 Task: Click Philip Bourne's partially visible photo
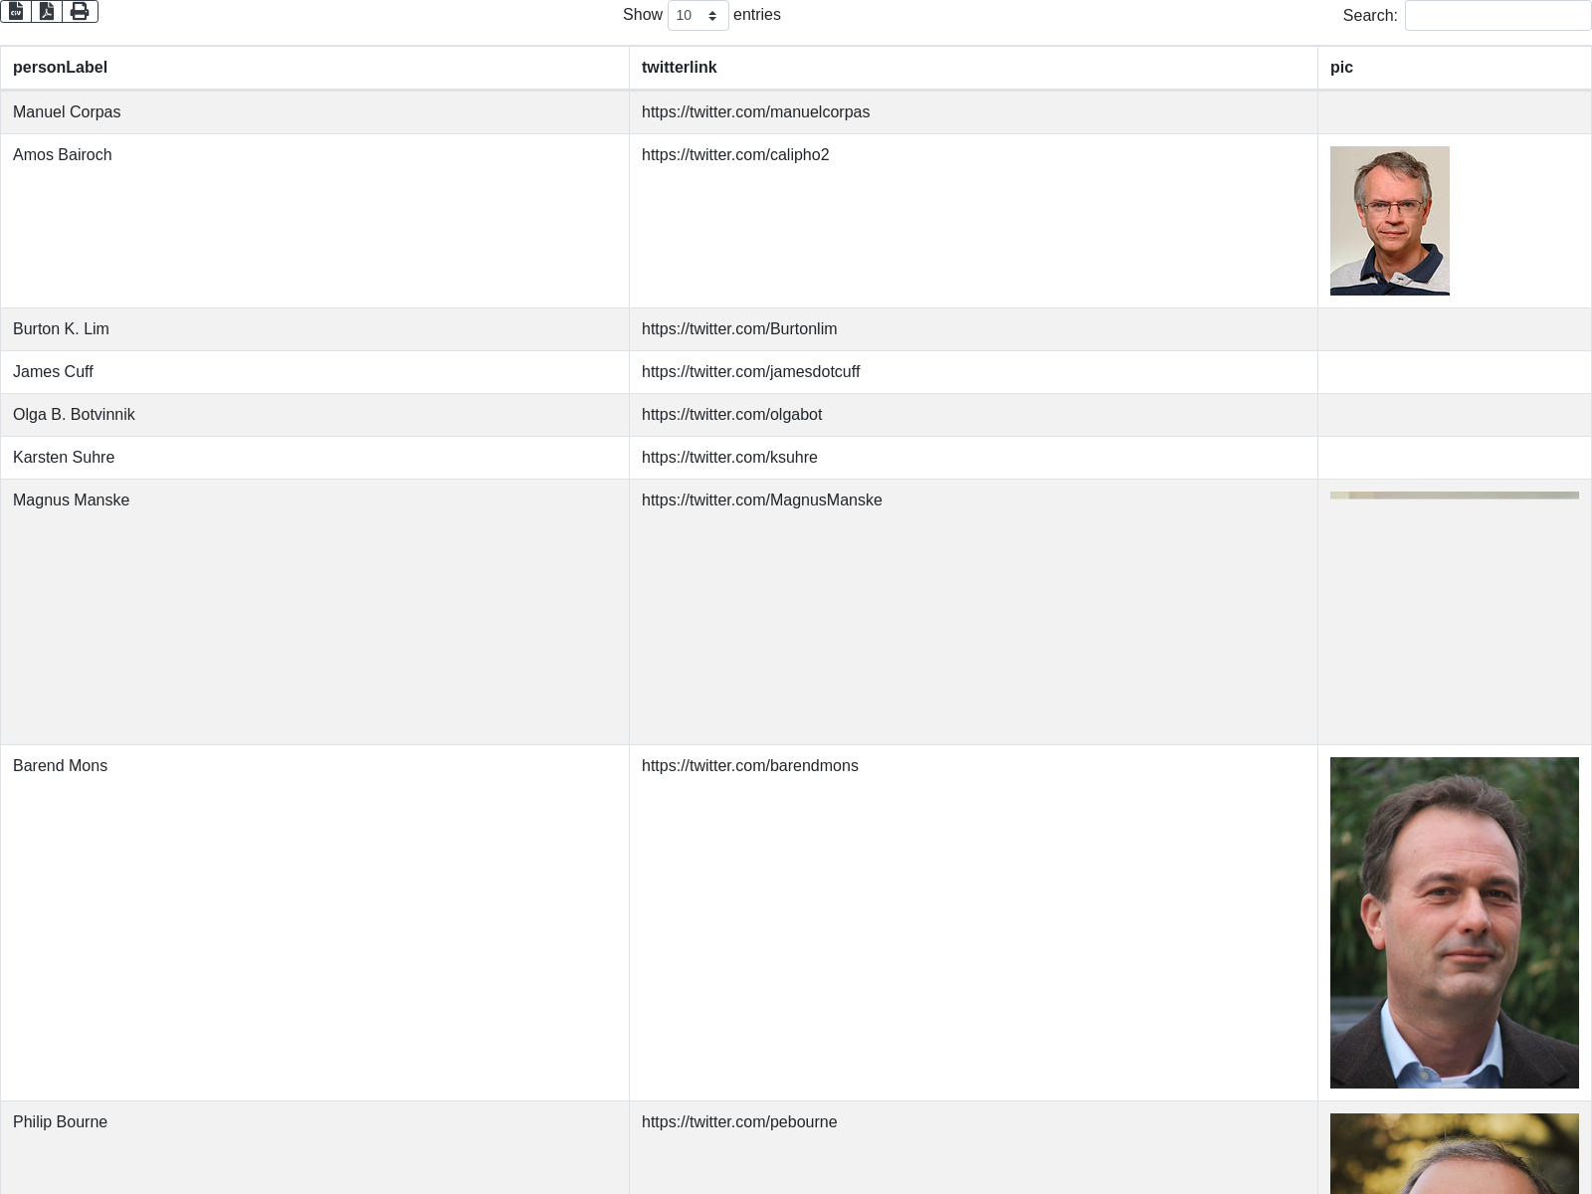[x=1454, y=1154]
